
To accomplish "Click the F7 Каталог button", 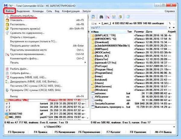I will pyautogui.click(x=114, y=132).
